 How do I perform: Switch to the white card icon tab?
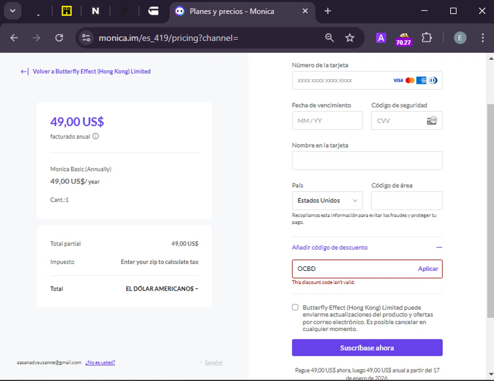[153, 11]
